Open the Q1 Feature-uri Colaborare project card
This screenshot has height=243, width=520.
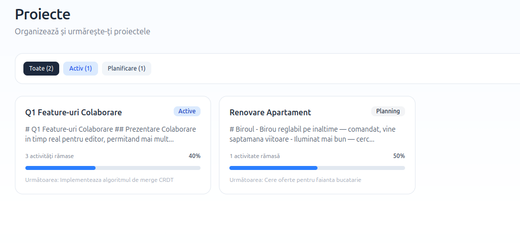[113, 145]
